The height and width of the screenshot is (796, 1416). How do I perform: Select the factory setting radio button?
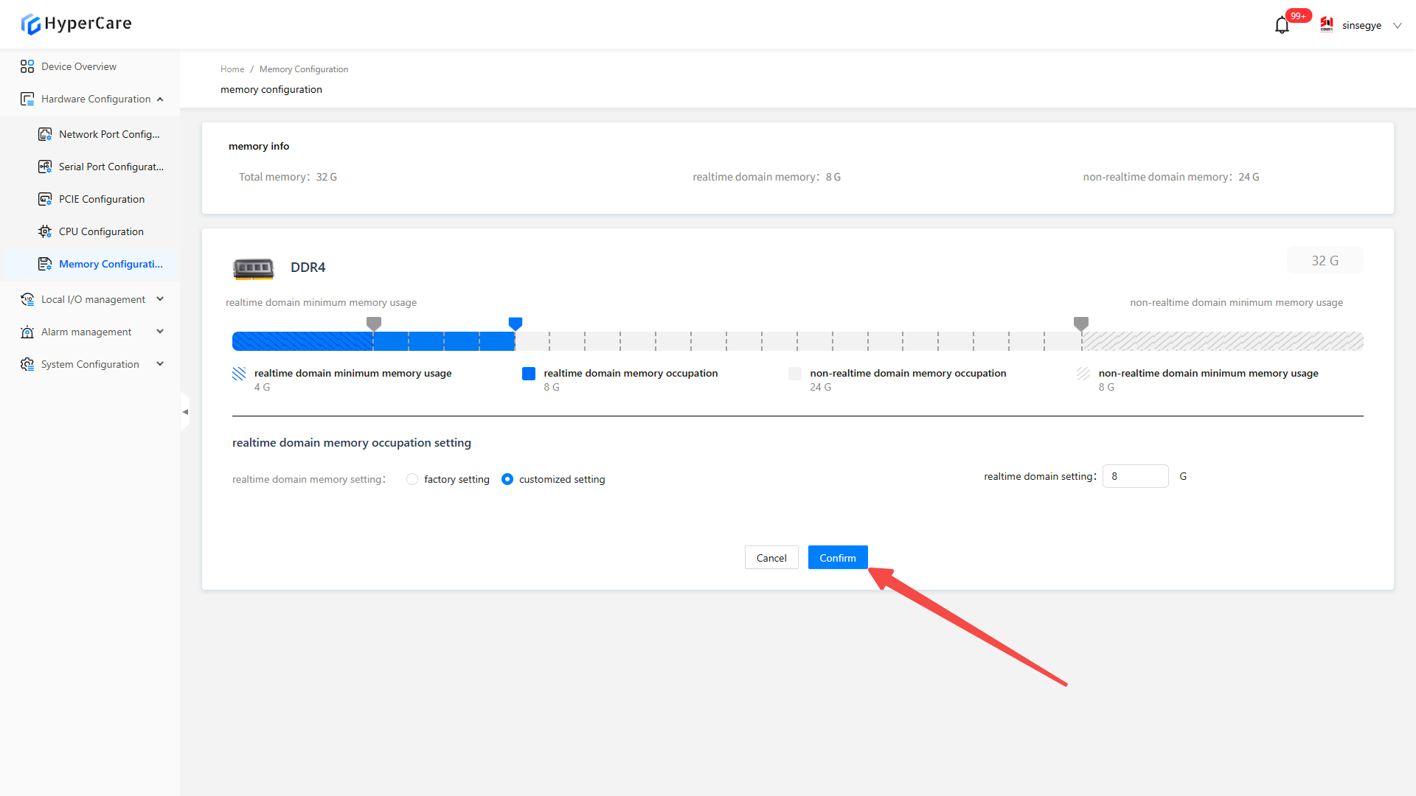412,479
